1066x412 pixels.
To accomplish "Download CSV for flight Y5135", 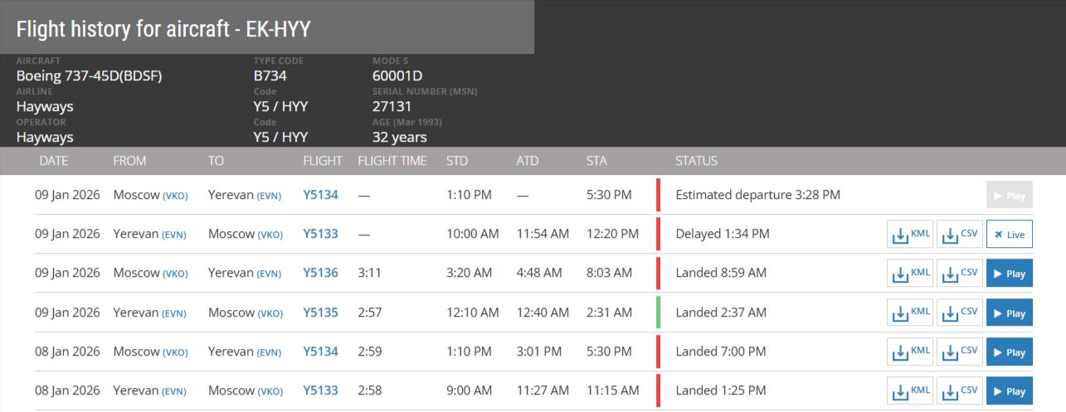I will 959,313.
